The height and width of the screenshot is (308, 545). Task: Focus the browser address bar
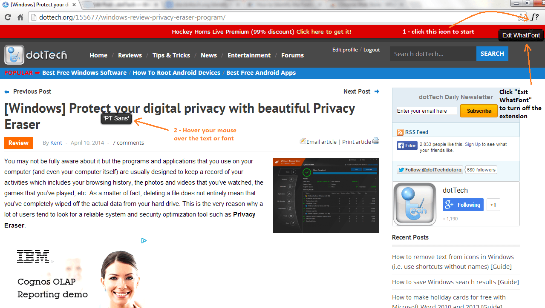273,17
